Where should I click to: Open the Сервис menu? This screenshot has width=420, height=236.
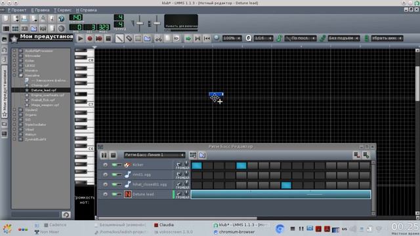[62, 10]
